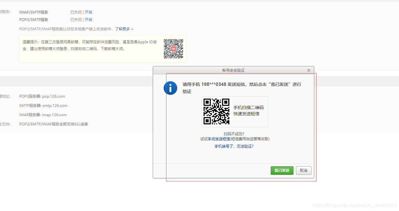Image resolution: width=399 pixels, height=211 pixels.
Task: Click the SMS verification QR code
Action: coord(217,112)
